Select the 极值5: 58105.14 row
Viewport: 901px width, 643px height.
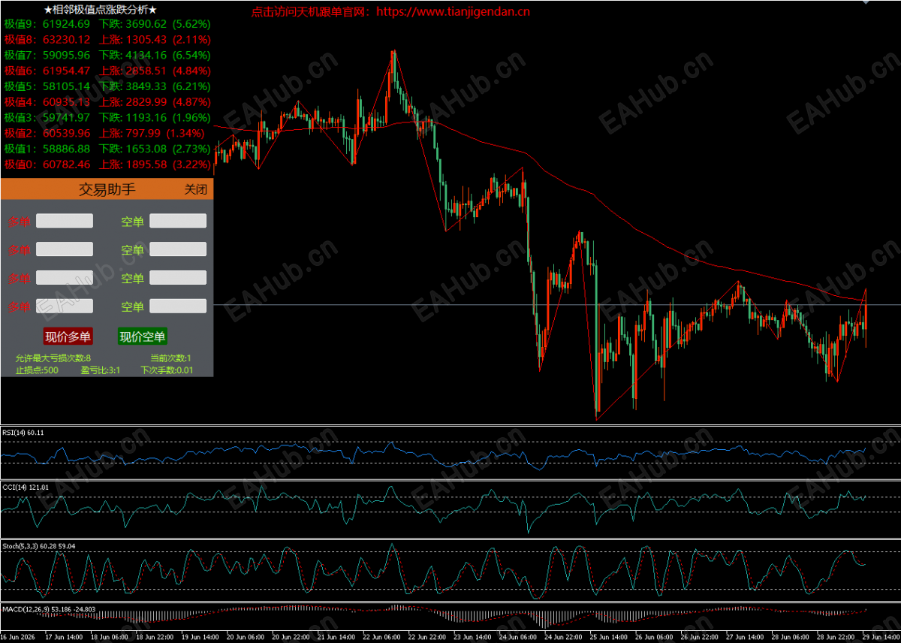pos(107,86)
